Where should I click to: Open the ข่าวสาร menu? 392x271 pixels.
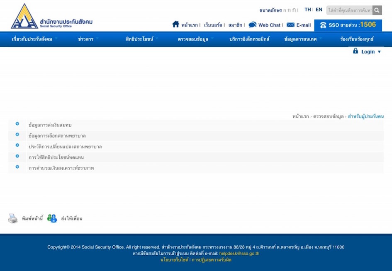(x=86, y=39)
